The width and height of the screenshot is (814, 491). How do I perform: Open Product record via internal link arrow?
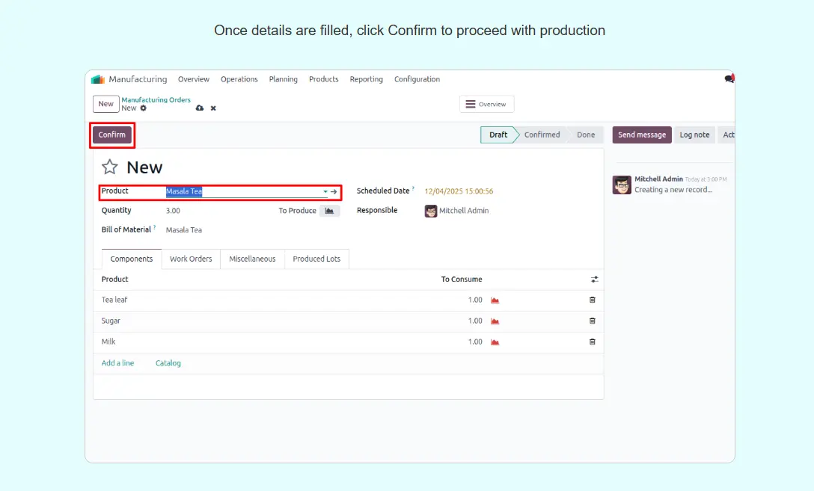coord(334,192)
